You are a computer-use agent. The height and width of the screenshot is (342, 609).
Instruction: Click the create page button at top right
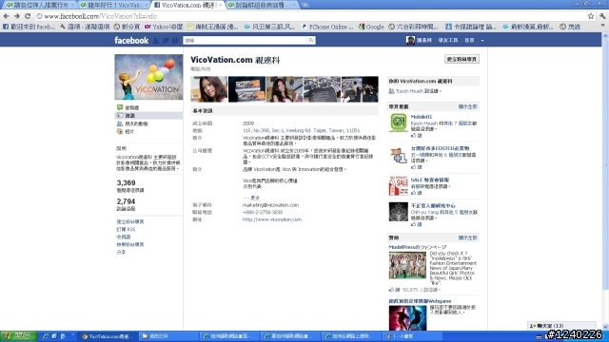(462, 59)
